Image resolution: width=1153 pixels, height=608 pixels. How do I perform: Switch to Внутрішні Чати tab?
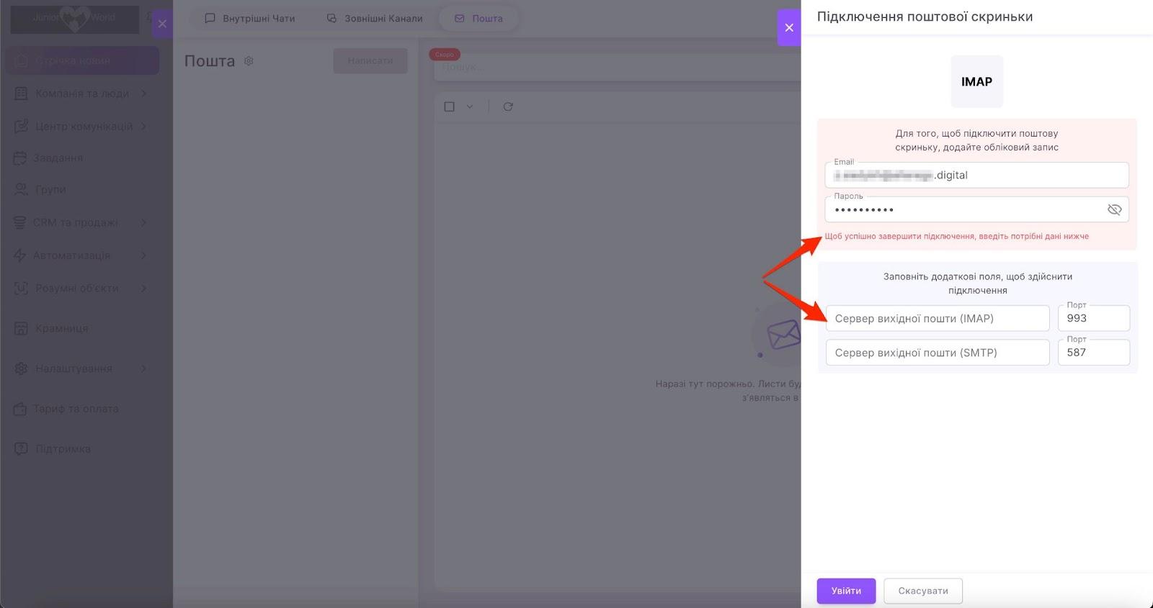click(x=250, y=18)
